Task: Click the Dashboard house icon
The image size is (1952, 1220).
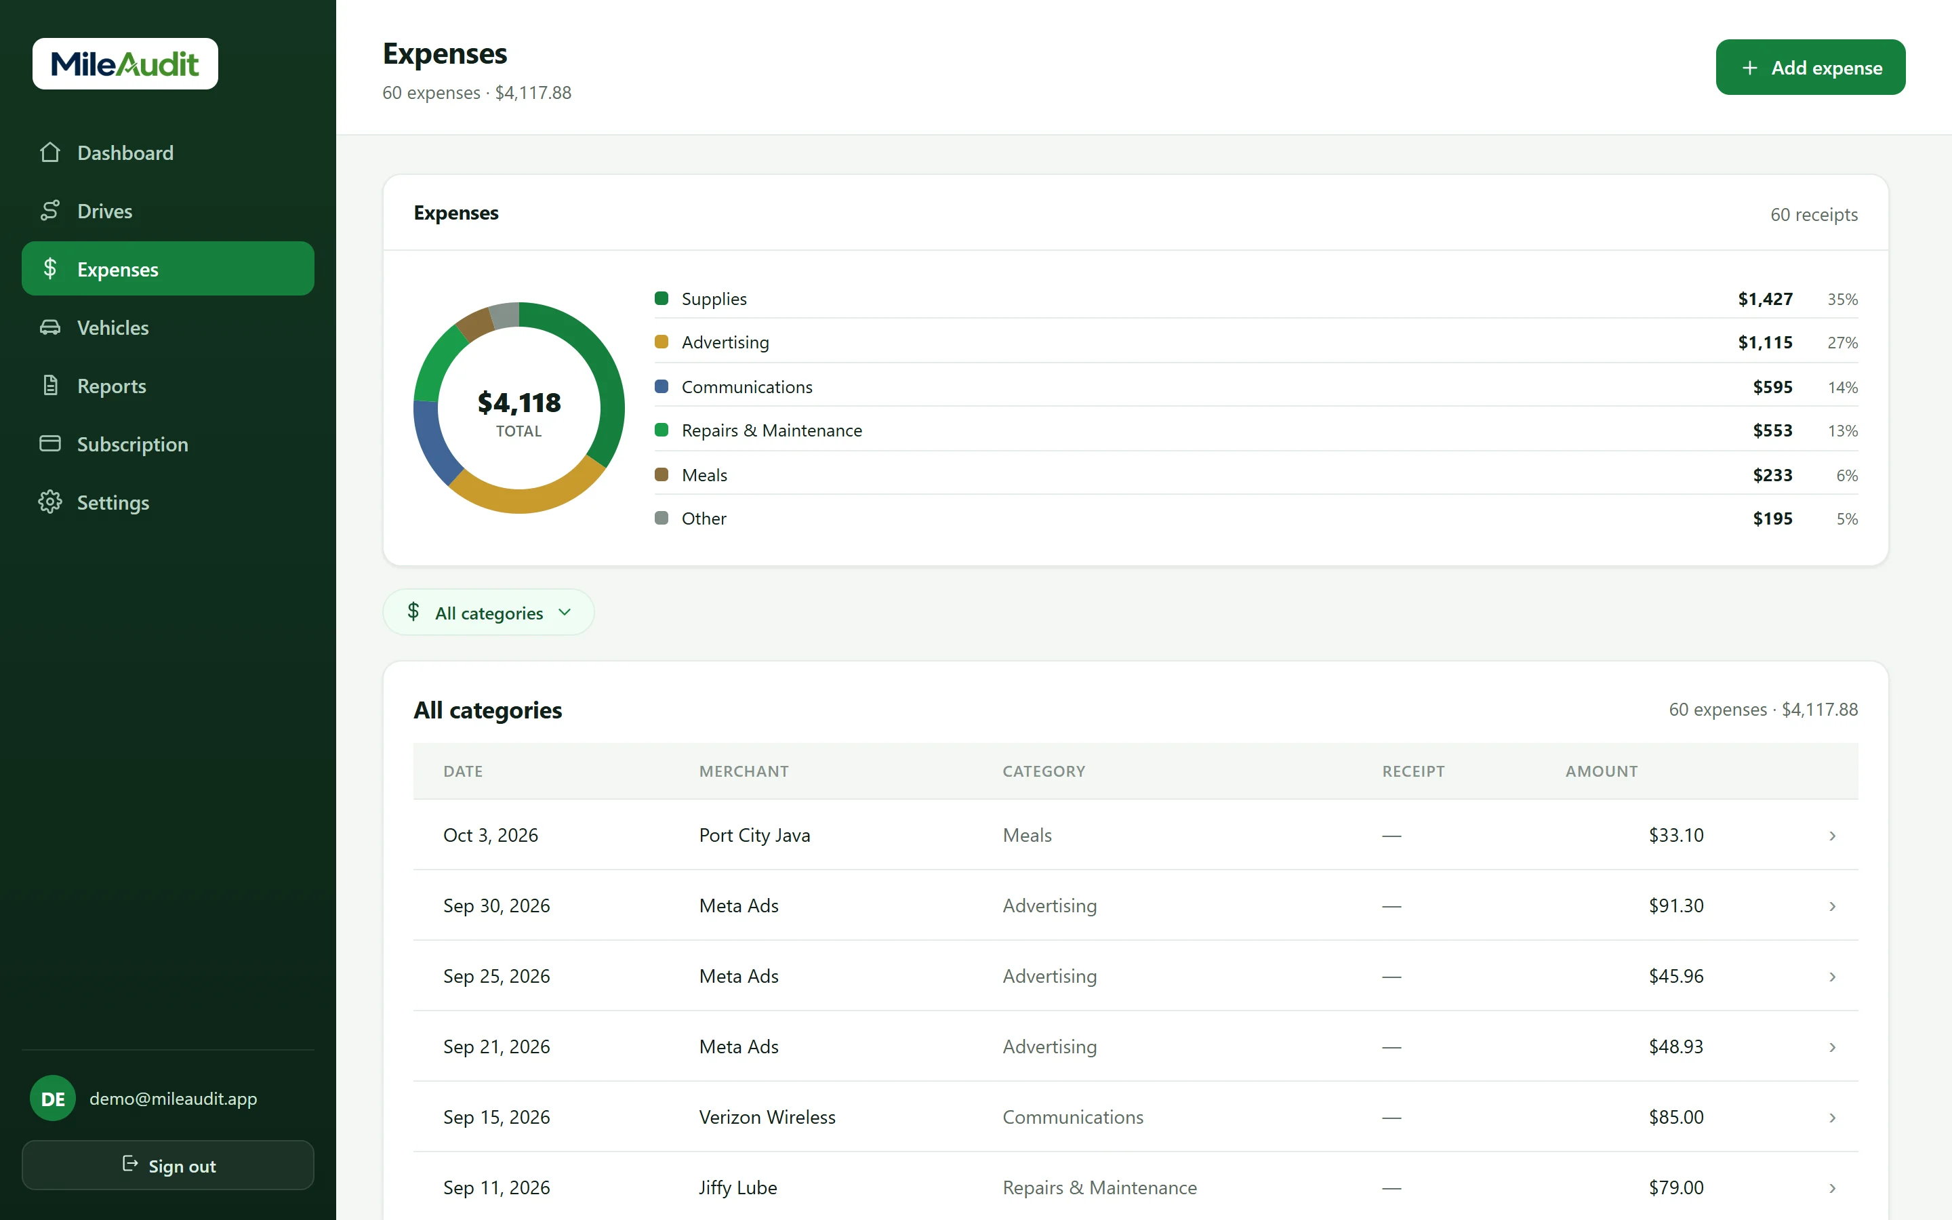Action: pos(50,152)
